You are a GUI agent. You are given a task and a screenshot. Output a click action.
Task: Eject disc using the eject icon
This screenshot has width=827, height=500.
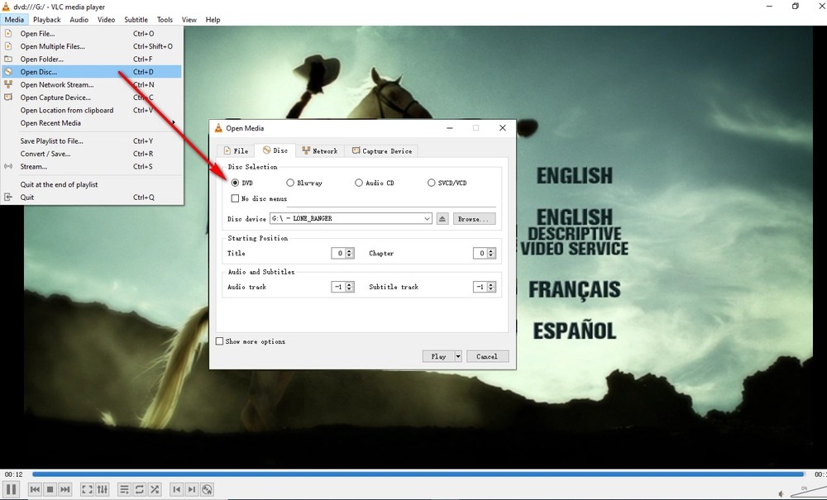point(442,219)
